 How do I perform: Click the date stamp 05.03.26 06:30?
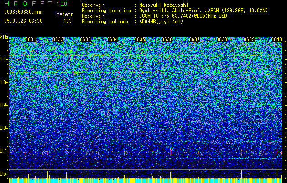23,21
